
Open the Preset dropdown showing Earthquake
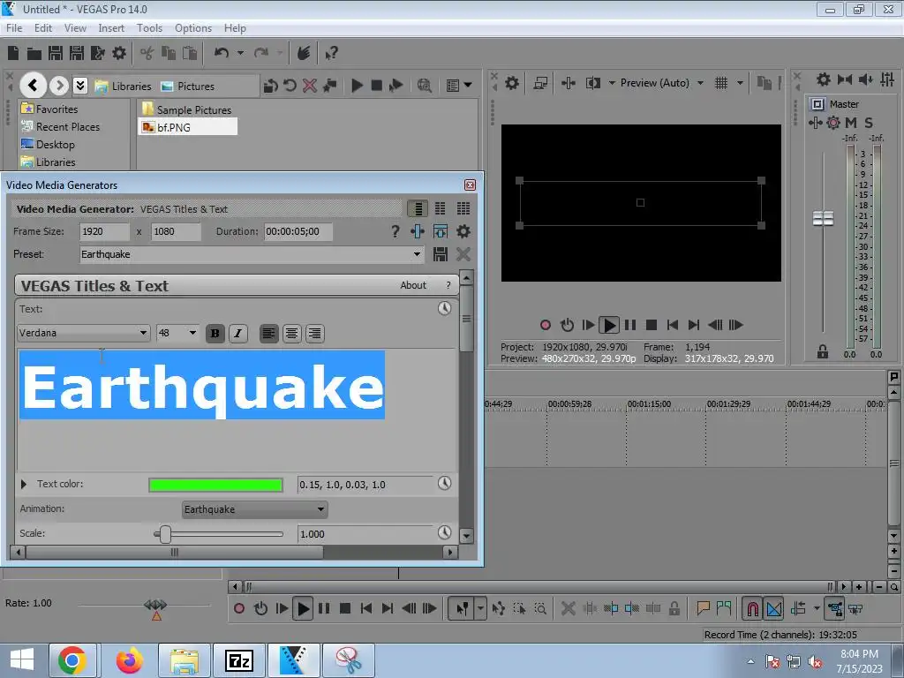[417, 254]
